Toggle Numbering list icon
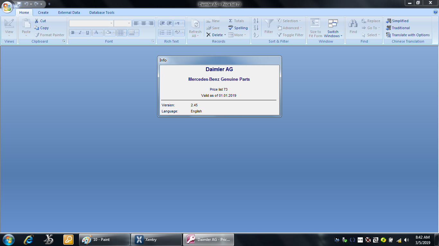The image size is (439, 246). click(x=162, y=33)
